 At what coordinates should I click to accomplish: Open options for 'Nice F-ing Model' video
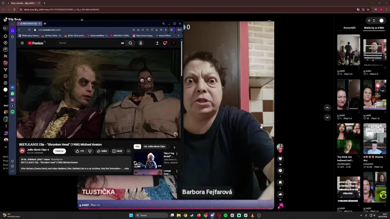click(x=177, y=154)
